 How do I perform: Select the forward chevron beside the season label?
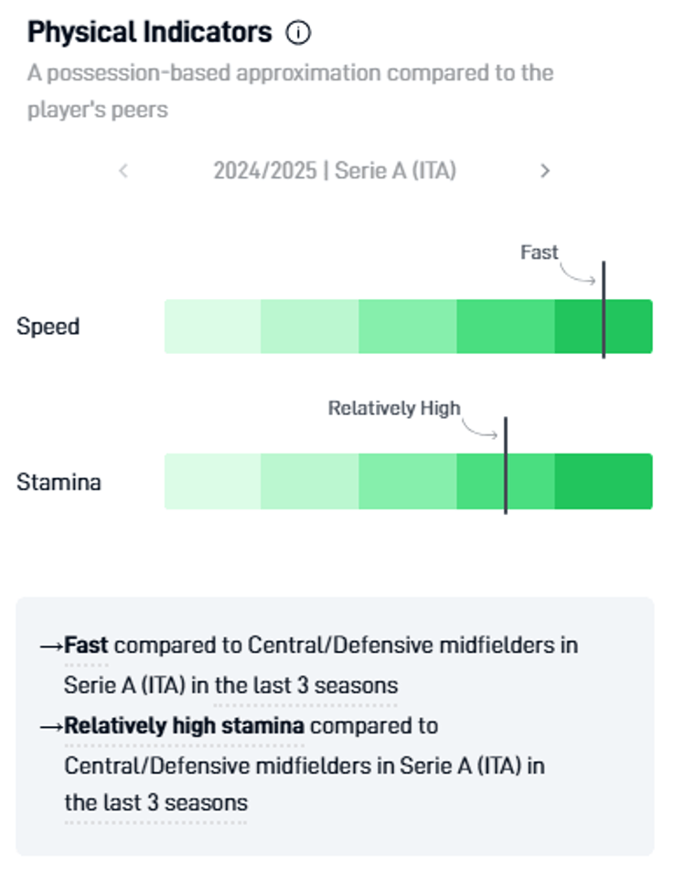[x=546, y=171]
